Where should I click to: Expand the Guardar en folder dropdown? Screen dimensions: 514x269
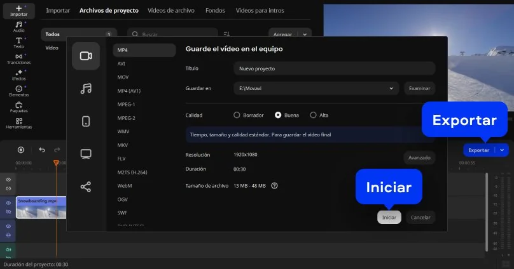(392, 88)
